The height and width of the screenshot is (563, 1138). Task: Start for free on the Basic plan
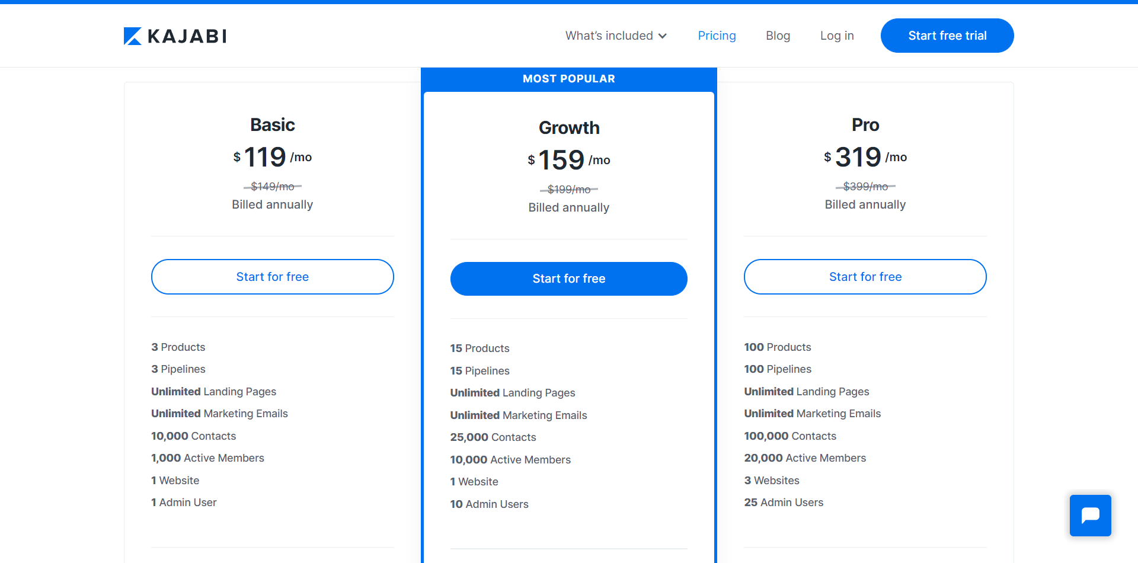(x=273, y=277)
